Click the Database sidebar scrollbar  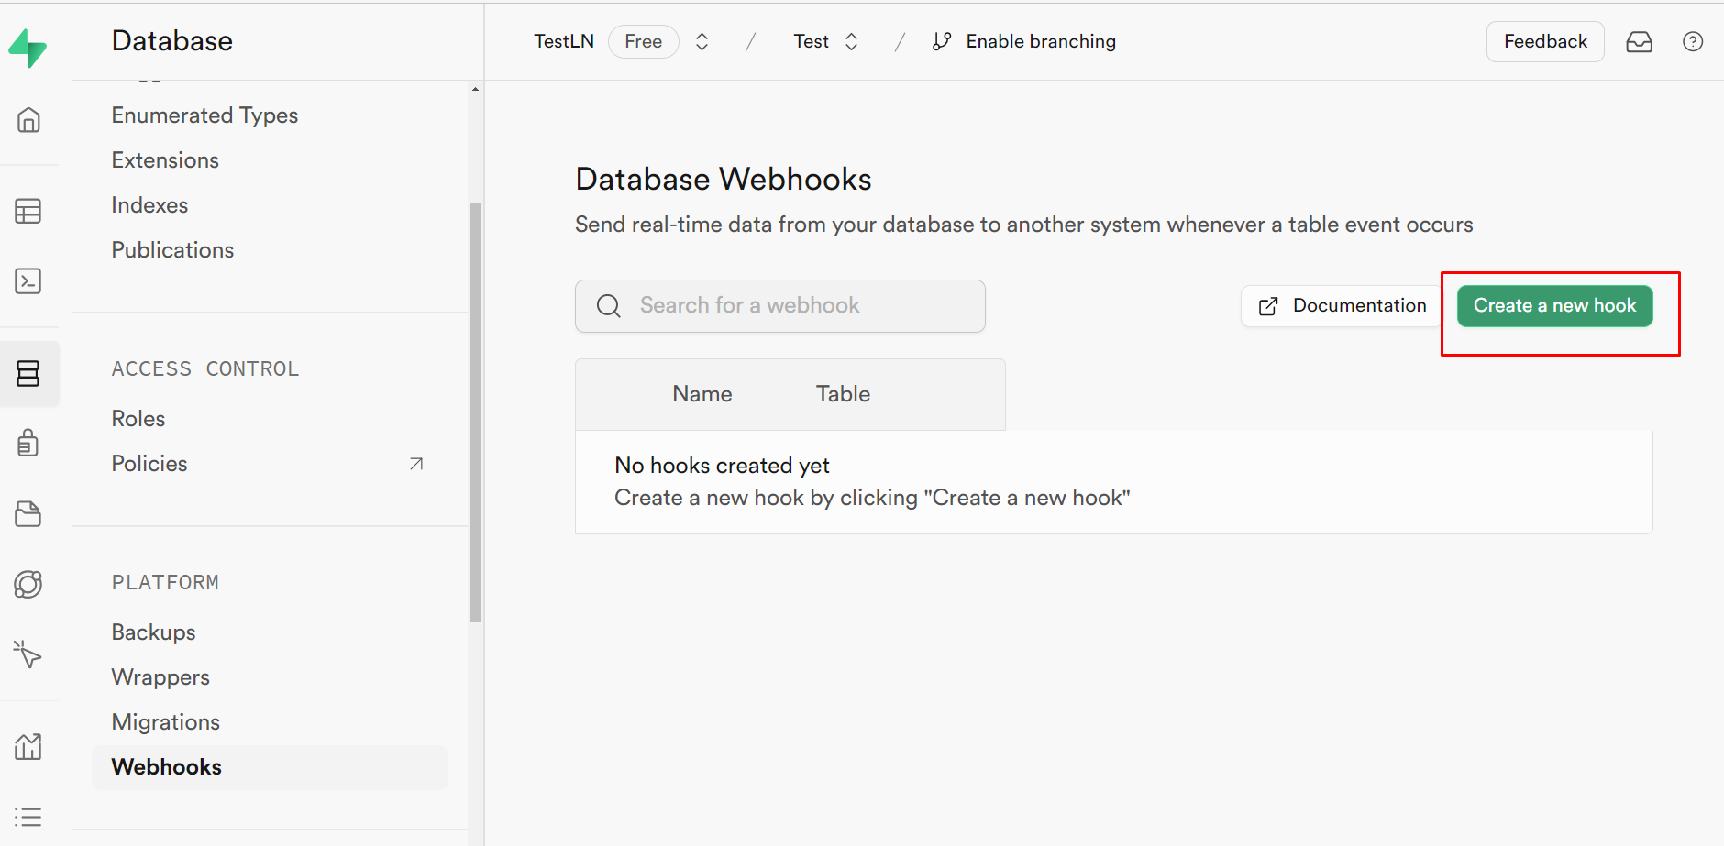tap(475, 412)
